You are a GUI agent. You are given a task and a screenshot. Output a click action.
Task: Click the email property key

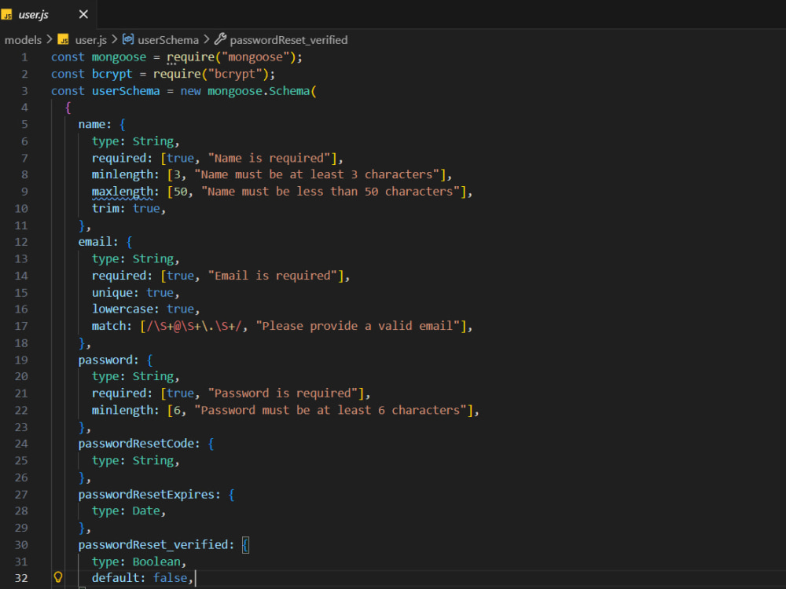(95, 242)
